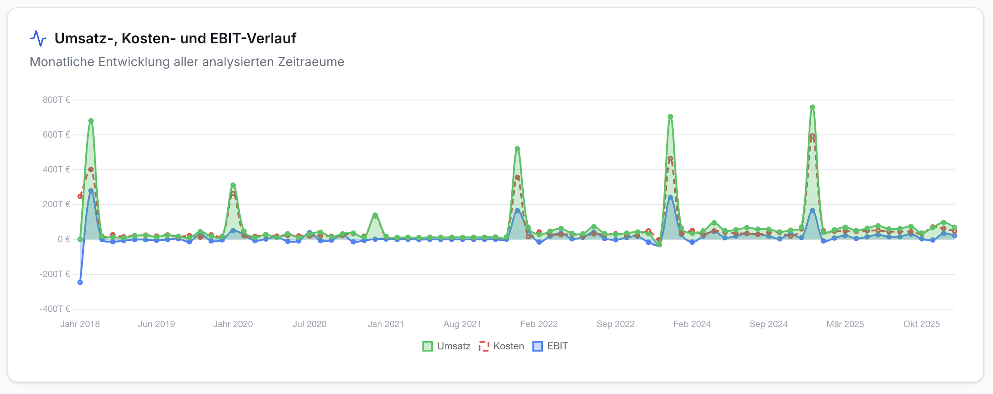
Task: Click the 'Sep 2022' x-axis label
Action: point(616,324)
